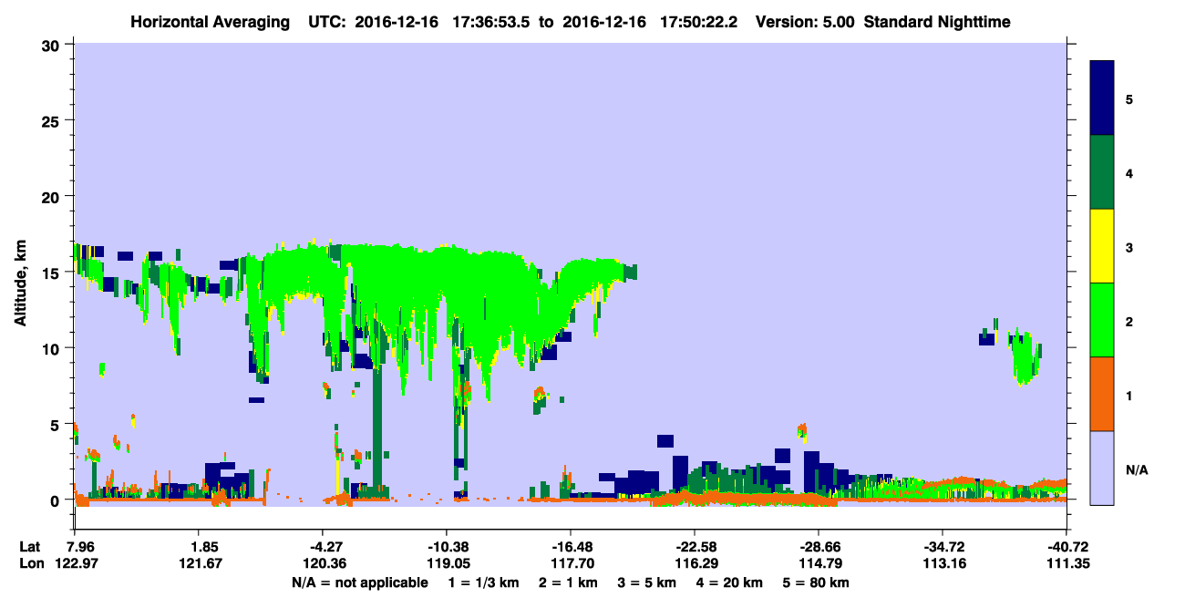Click longitude value 114.79
Image resolution: width=1185 pixels, height=608 pixels.
pos(819,563)
